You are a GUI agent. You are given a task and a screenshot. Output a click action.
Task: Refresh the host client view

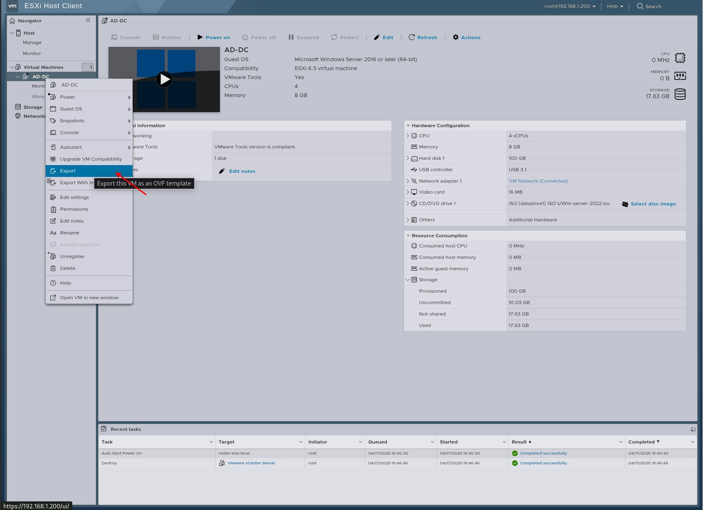click(423, 37)
